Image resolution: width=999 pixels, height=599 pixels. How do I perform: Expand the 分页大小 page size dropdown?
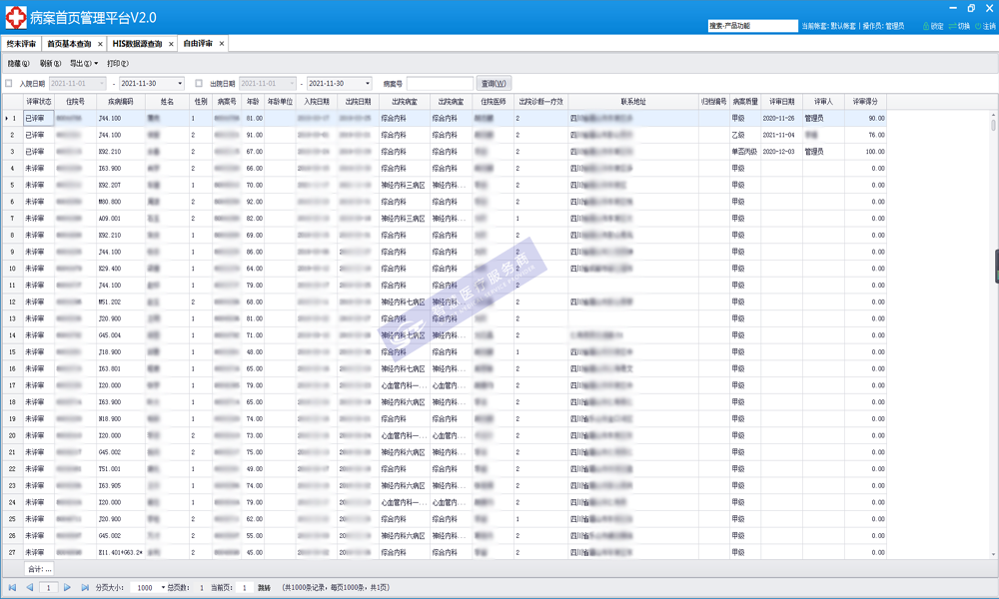(x=163, y=588)
